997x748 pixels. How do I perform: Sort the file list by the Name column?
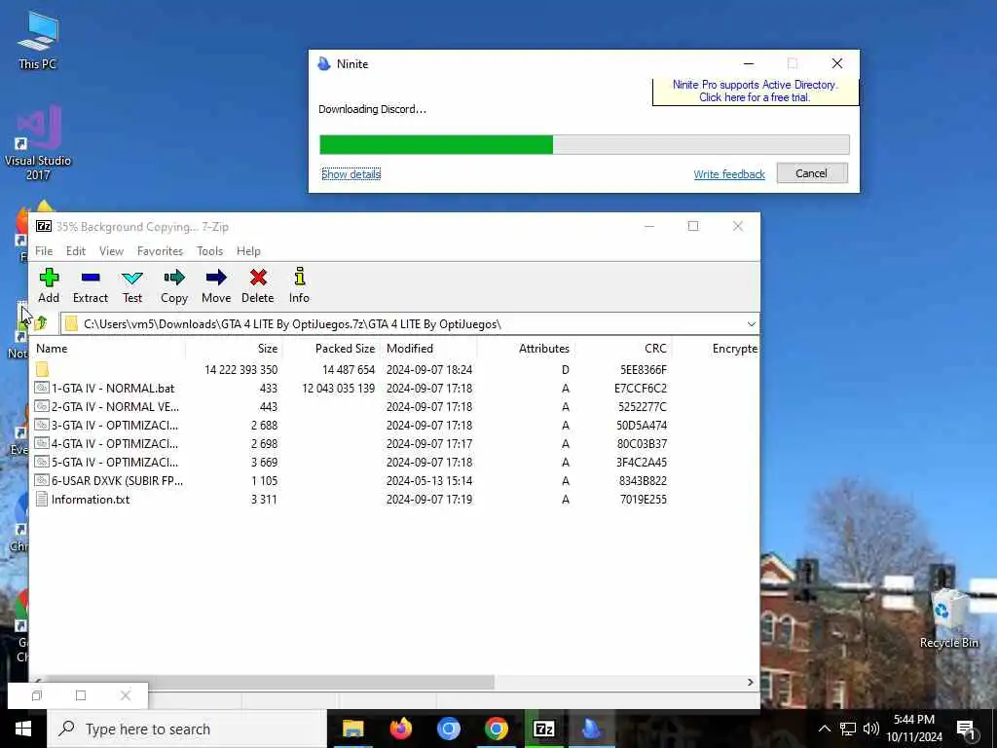pos(108,349)
